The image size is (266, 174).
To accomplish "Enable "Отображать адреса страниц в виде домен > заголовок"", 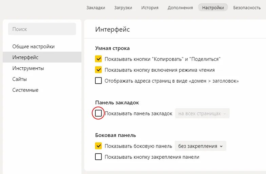I will (98, 81).
